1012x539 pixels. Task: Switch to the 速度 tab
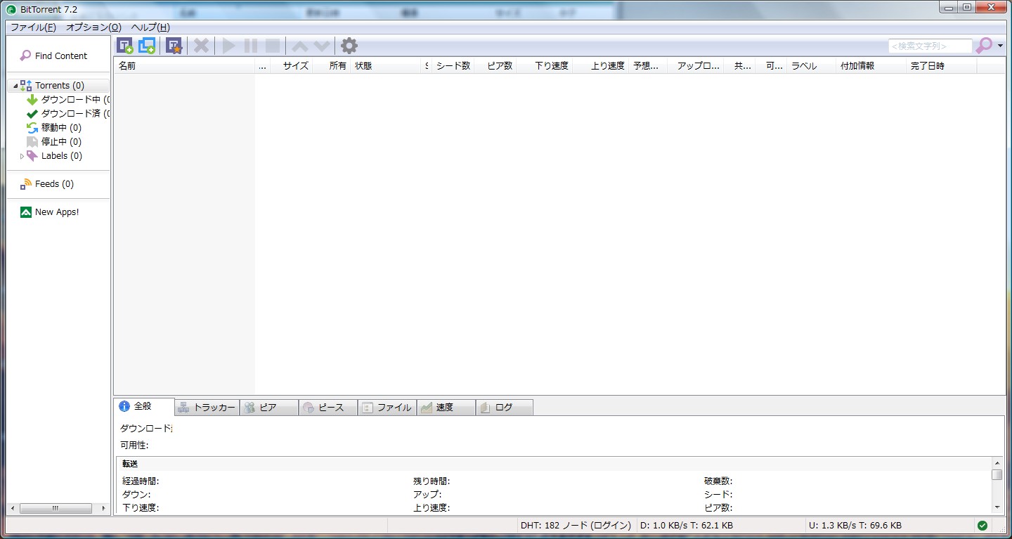click(446, 408)
